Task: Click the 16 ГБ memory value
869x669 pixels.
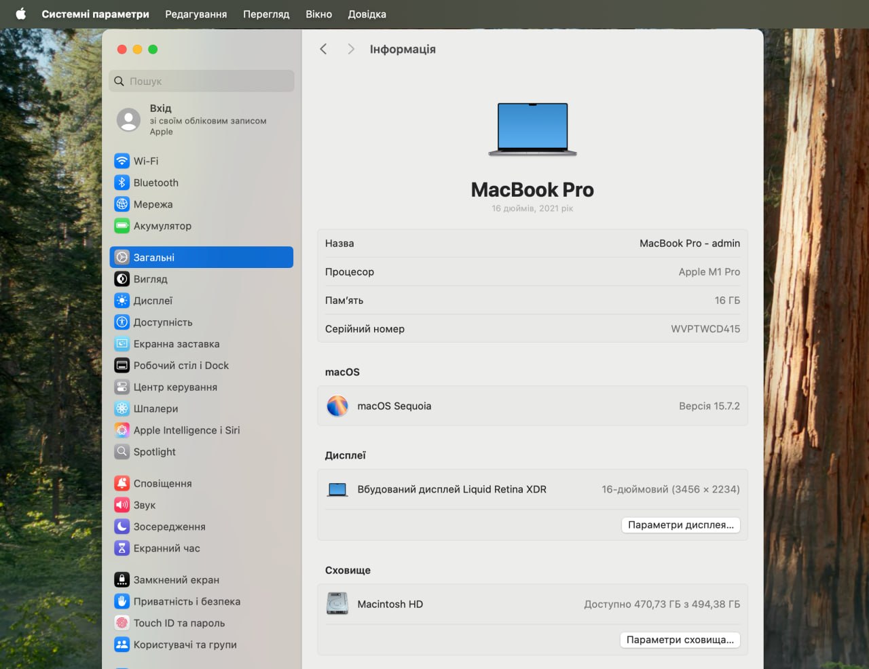Action: (727, 301)
